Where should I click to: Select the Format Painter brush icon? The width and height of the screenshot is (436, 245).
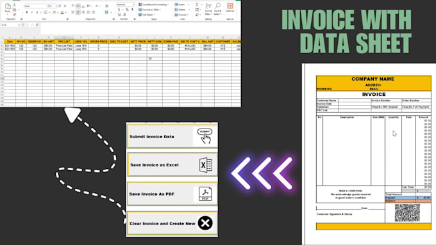(x=15, y=15)
